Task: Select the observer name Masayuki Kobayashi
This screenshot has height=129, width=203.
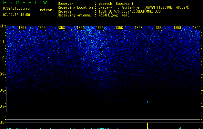Action: pos(116,4)
